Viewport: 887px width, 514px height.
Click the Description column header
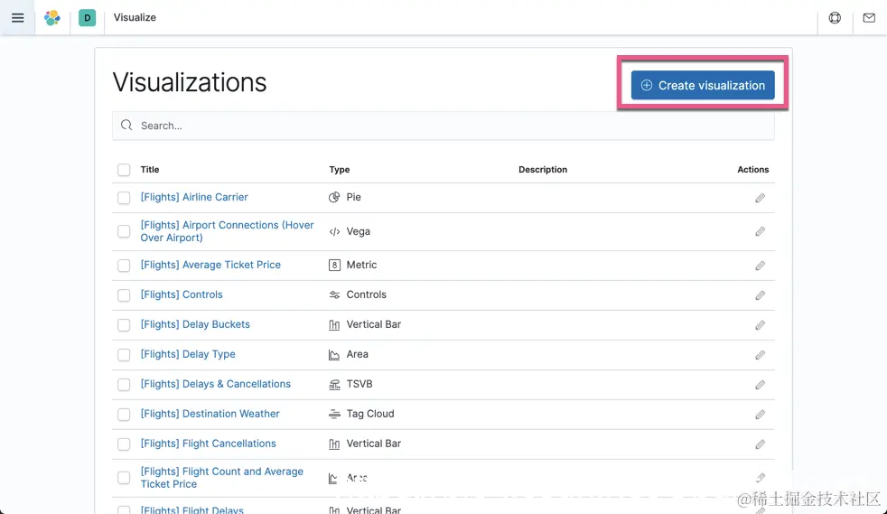543,170
